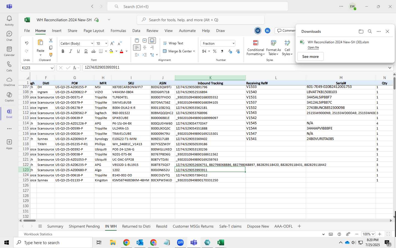Toggle Bottom Align button

[x=152, y=41]
